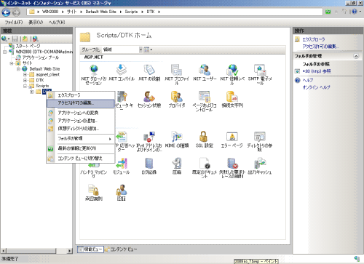Open the ディレクトリの参照 feature icon
Screen dimensions: 364x264
[260, 137]
